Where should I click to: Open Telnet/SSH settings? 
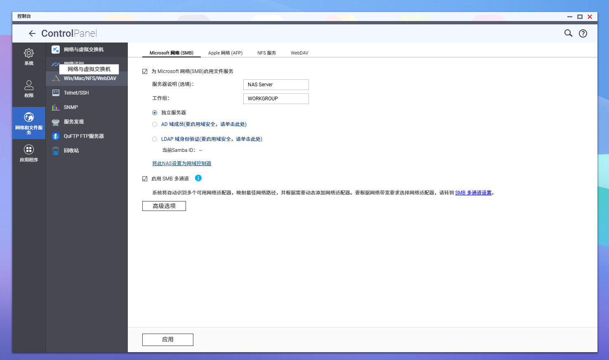[76, 93]
